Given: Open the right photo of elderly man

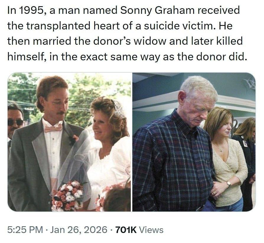Looking at the screenshot, I should [194, 142].
